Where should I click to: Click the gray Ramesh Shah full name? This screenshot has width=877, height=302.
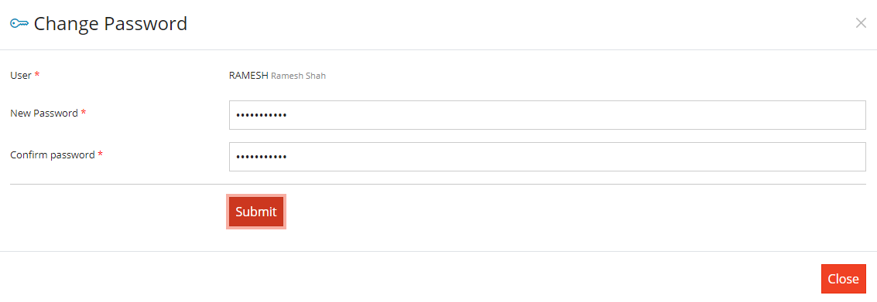coord(299,76)
